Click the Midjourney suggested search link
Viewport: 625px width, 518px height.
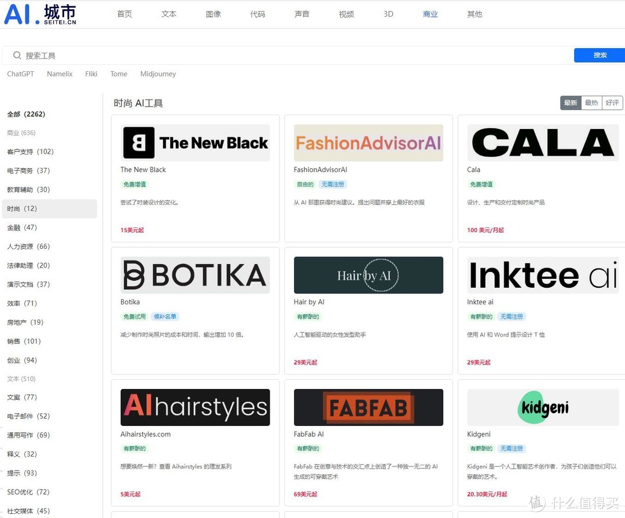click(x=158, y=74)
